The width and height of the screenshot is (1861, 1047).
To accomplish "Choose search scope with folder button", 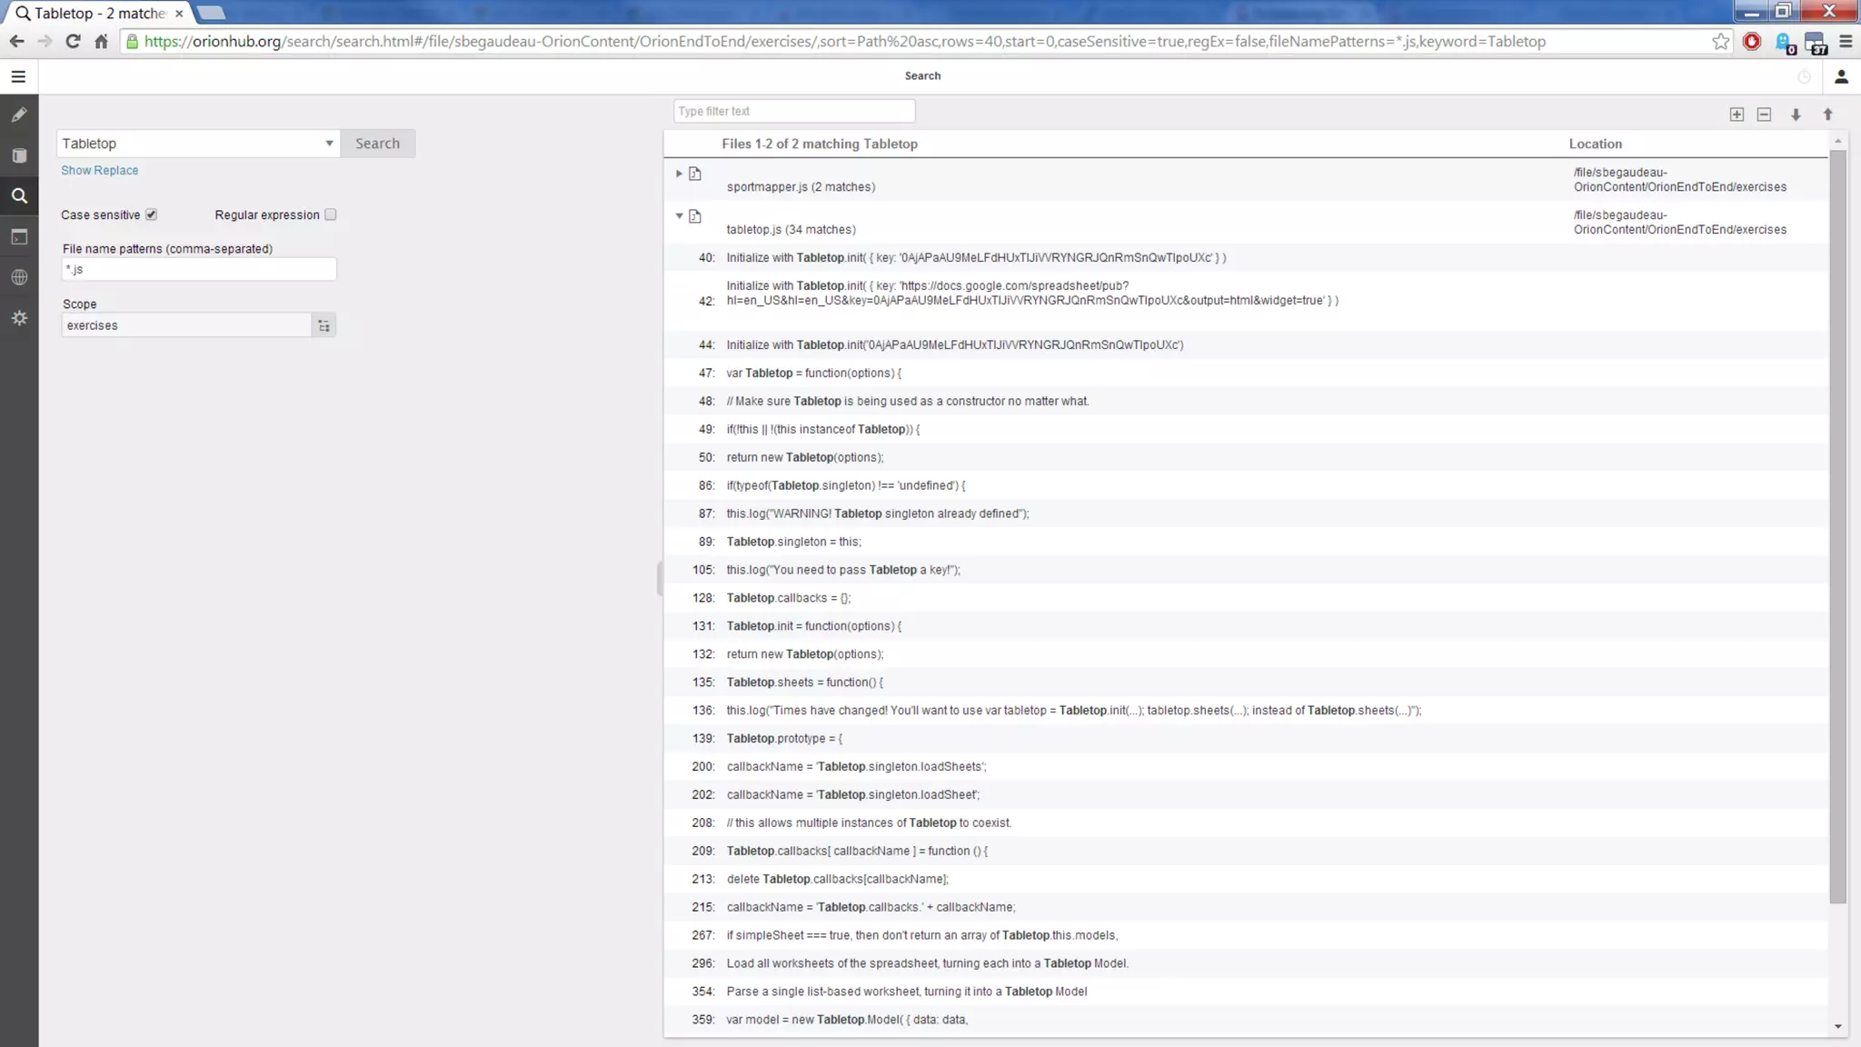I will pos(323,325).
